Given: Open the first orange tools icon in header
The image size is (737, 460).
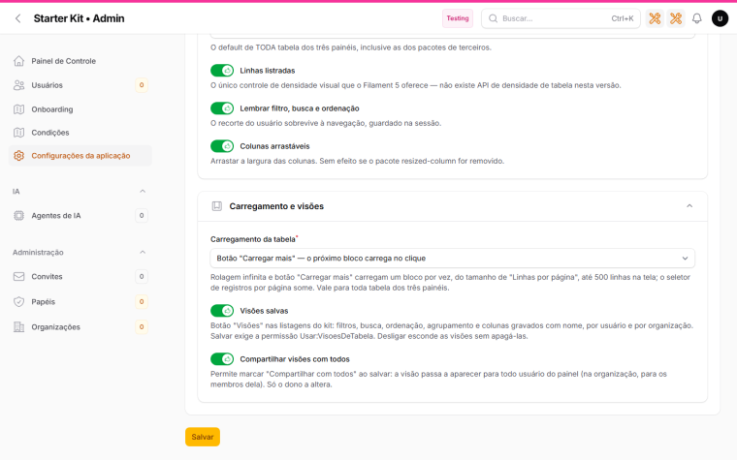Looking at the screenshot, I should [655, 18].
